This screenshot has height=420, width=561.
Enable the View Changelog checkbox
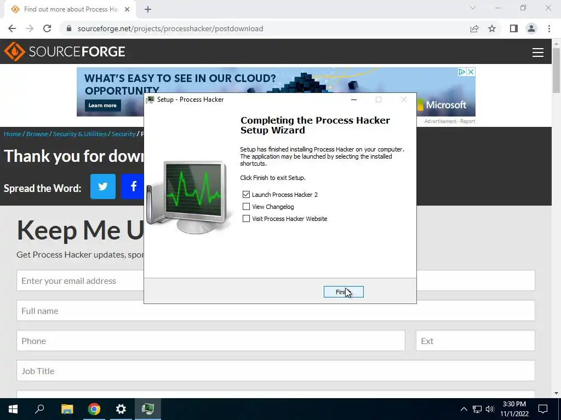tap(246, 206)
